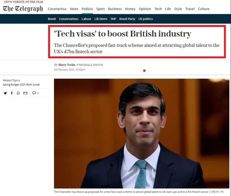Open the Conservatives subsection
Image resolution: width=231 pixels, height=196 pixels.
tap(69, 19)
